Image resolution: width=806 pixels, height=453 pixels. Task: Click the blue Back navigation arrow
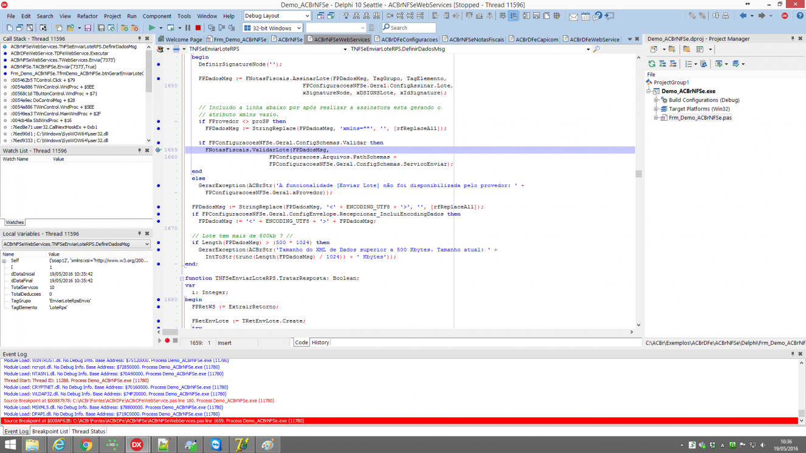pyautogui.click(x=743, y=16)
